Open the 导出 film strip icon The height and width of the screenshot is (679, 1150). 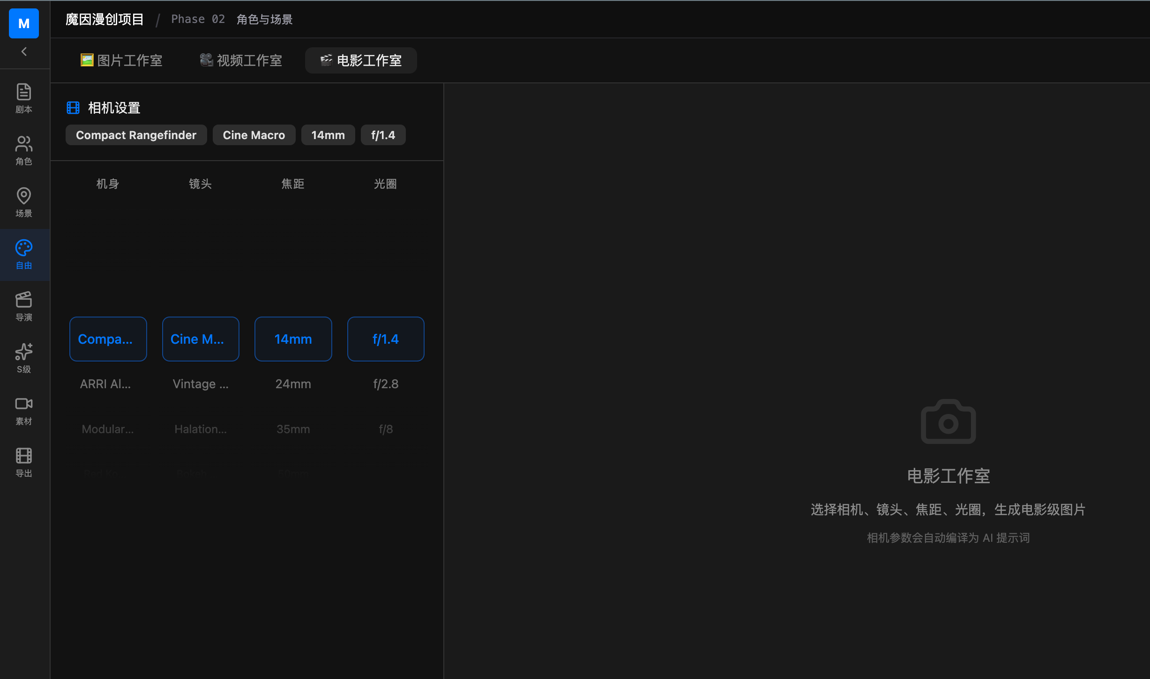[x=24, y=462]
